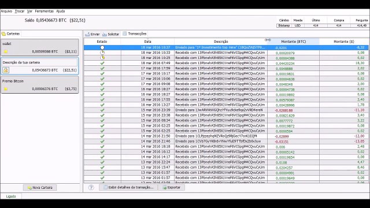The image size is (370, 208).
Task: Click confirmed checkmark at 14 mar 21:50
Action: coord(102,136)
